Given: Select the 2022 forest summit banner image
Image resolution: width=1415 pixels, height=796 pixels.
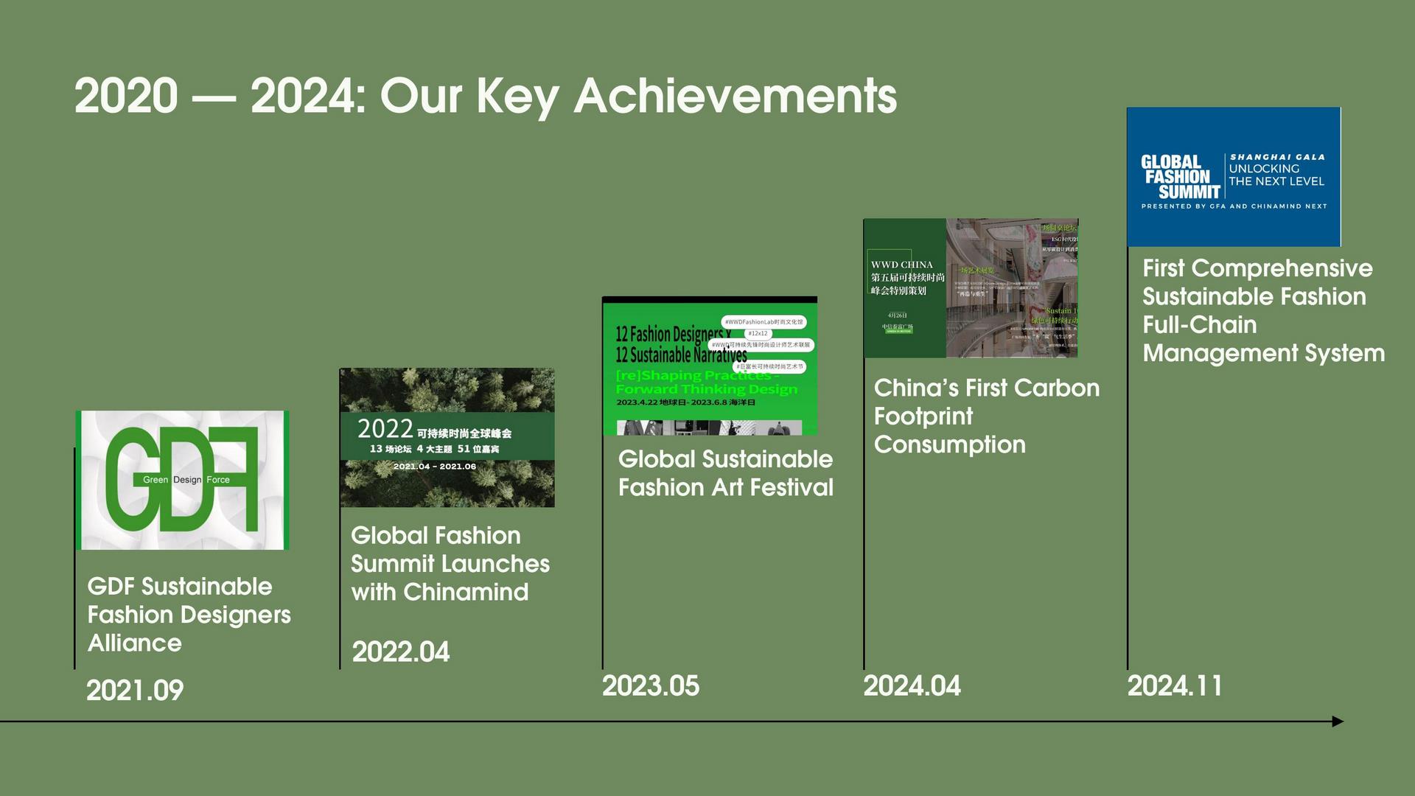Looking at the screenshot, I should tap(447, 438).
